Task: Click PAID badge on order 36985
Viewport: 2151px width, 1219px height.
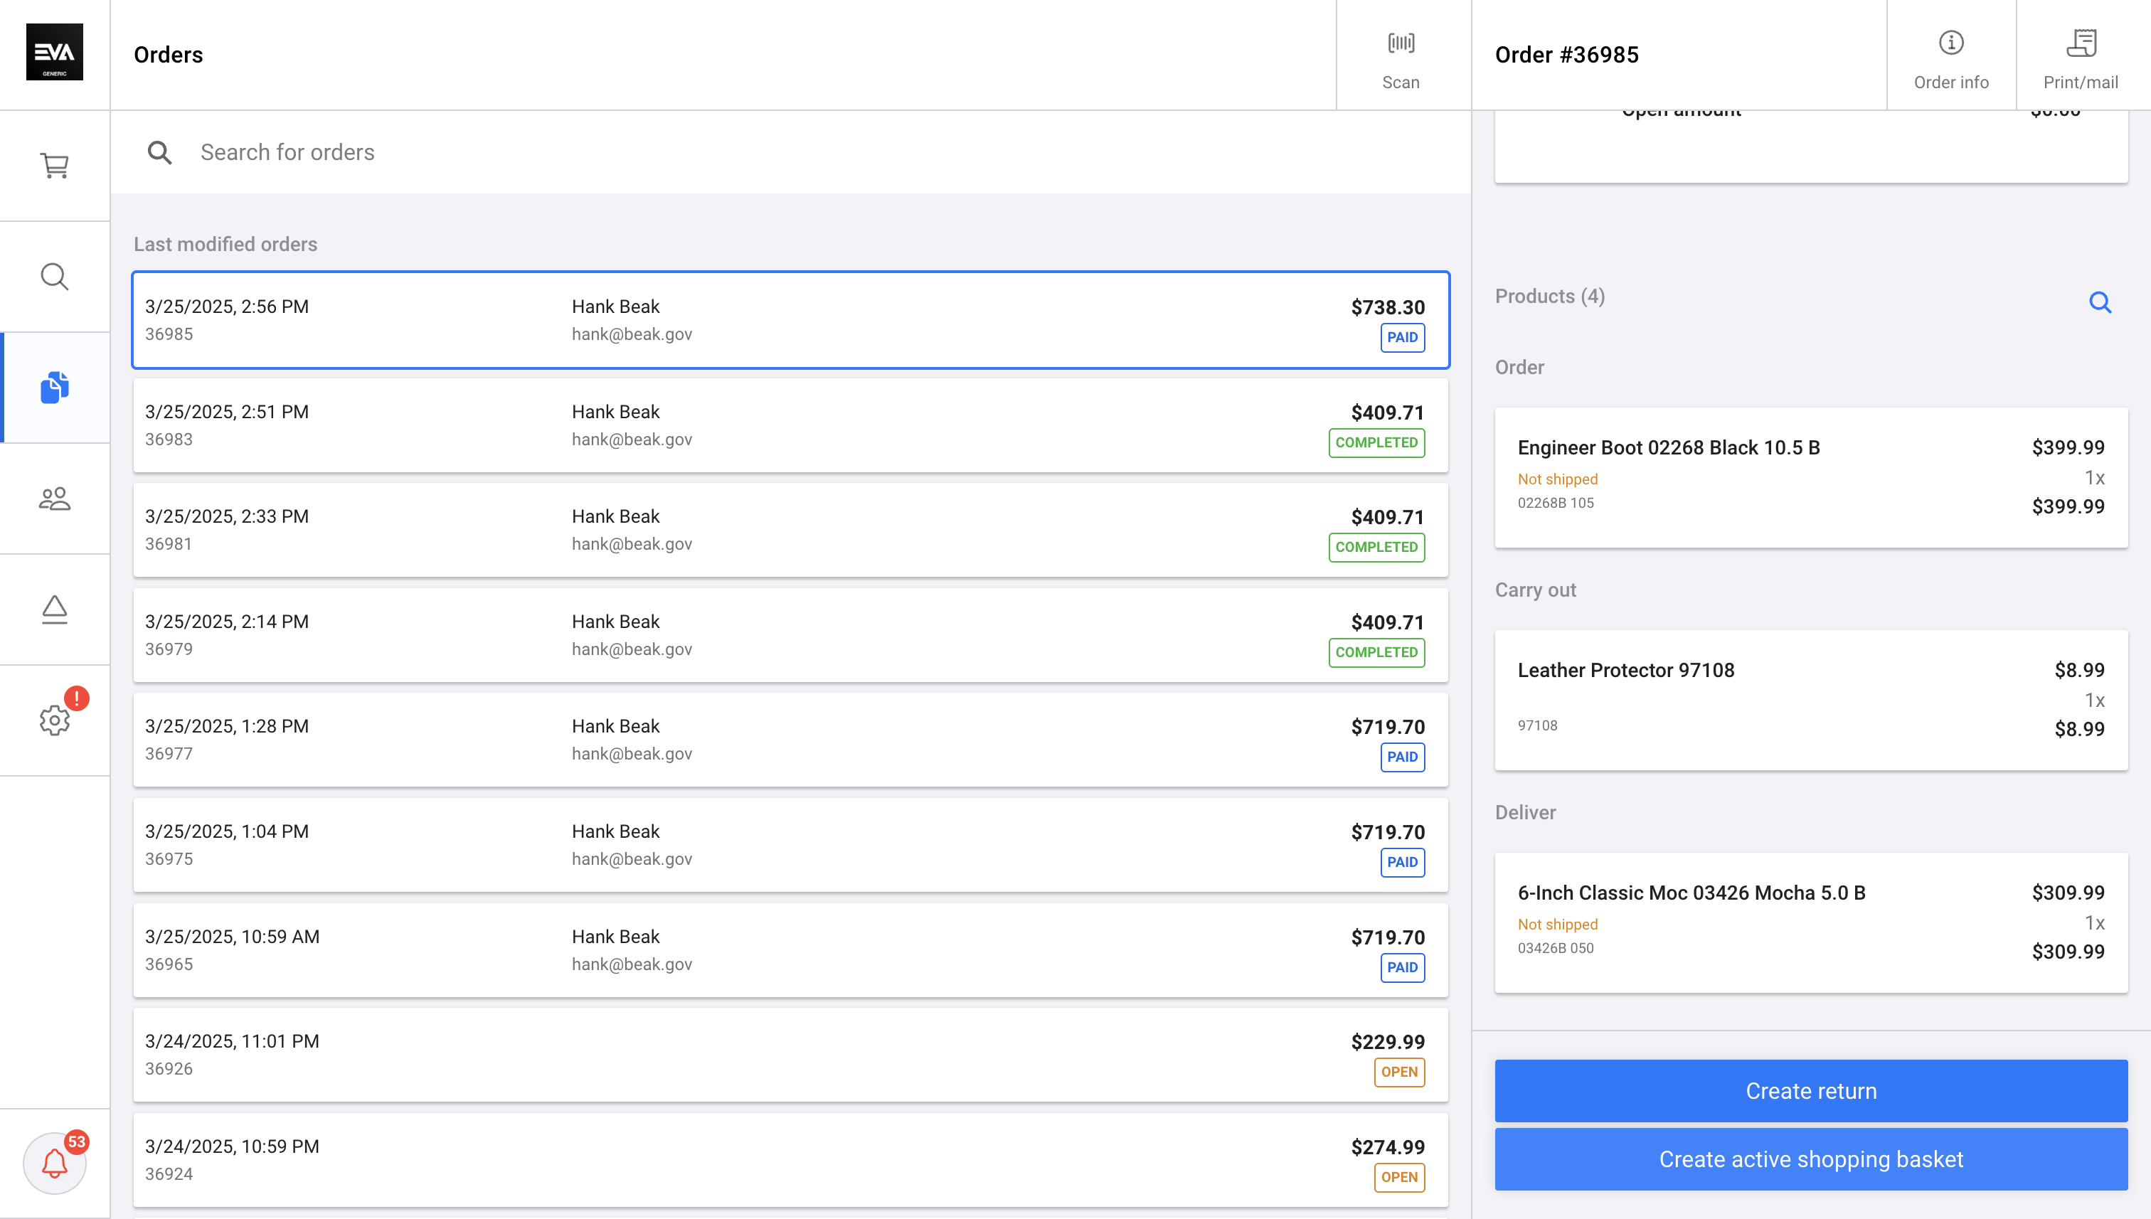Action: pos(1403,337)
